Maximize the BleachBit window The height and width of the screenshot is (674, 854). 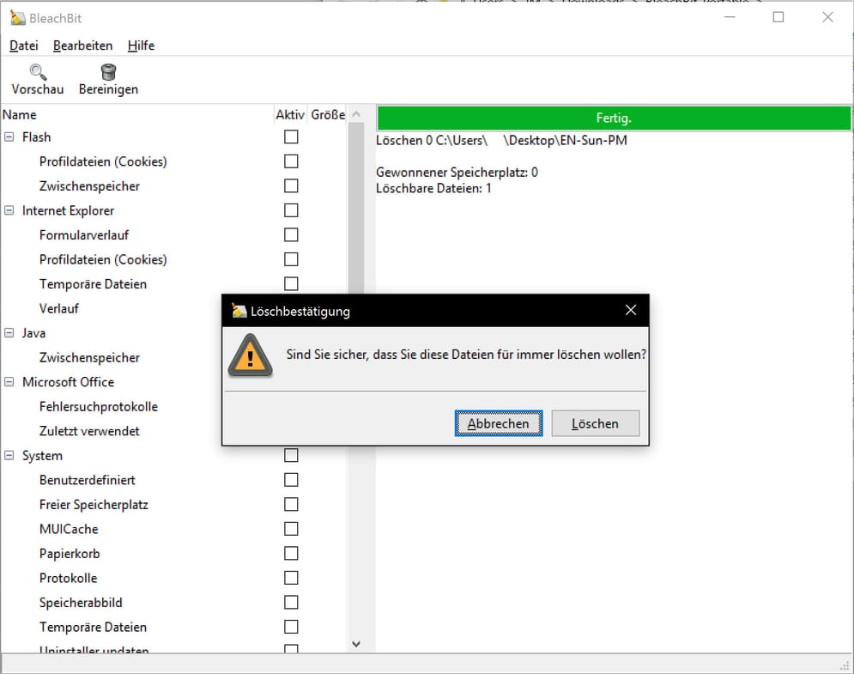click(778, 17)
